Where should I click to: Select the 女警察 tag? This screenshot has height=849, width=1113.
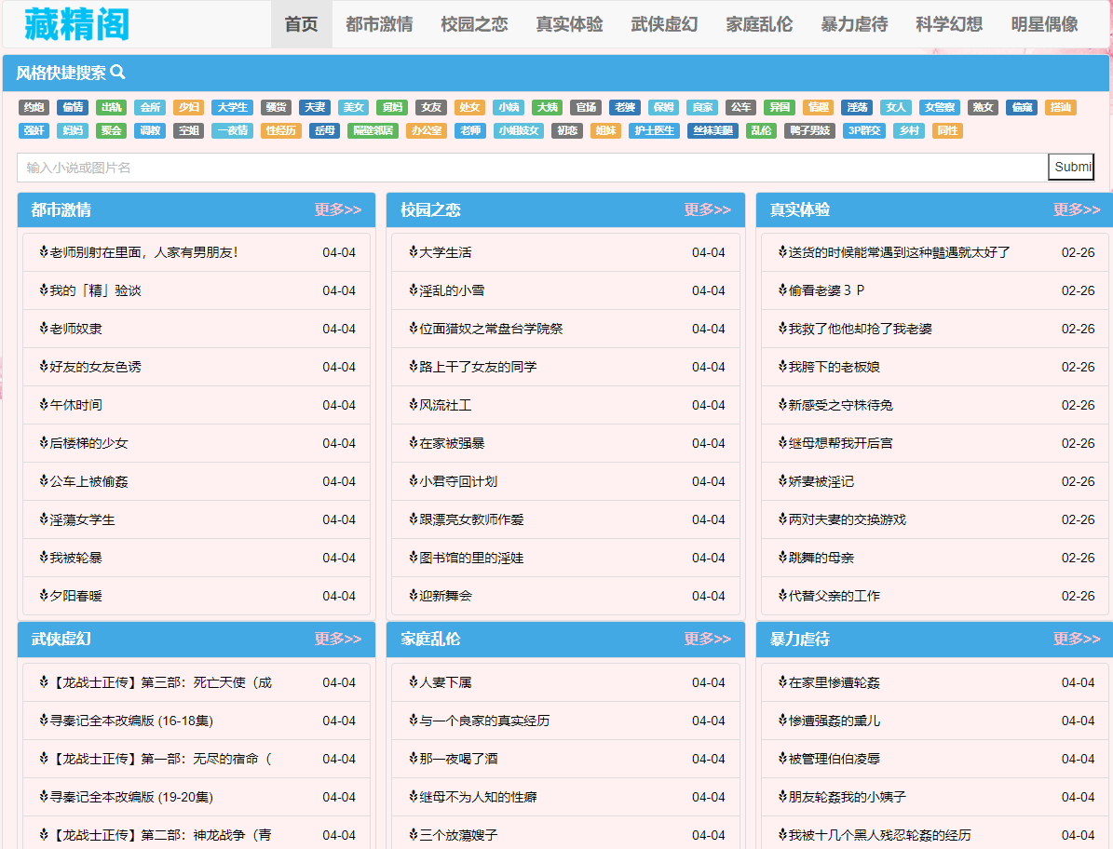pyautogui.click(x=940, y=107)
